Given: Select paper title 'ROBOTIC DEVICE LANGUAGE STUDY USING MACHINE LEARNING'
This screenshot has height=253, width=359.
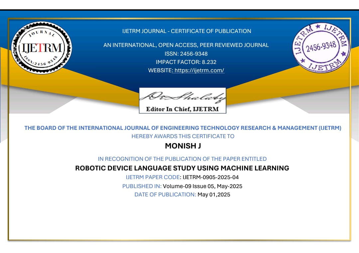Looking at the screenshot, I should tap(182, 168).
